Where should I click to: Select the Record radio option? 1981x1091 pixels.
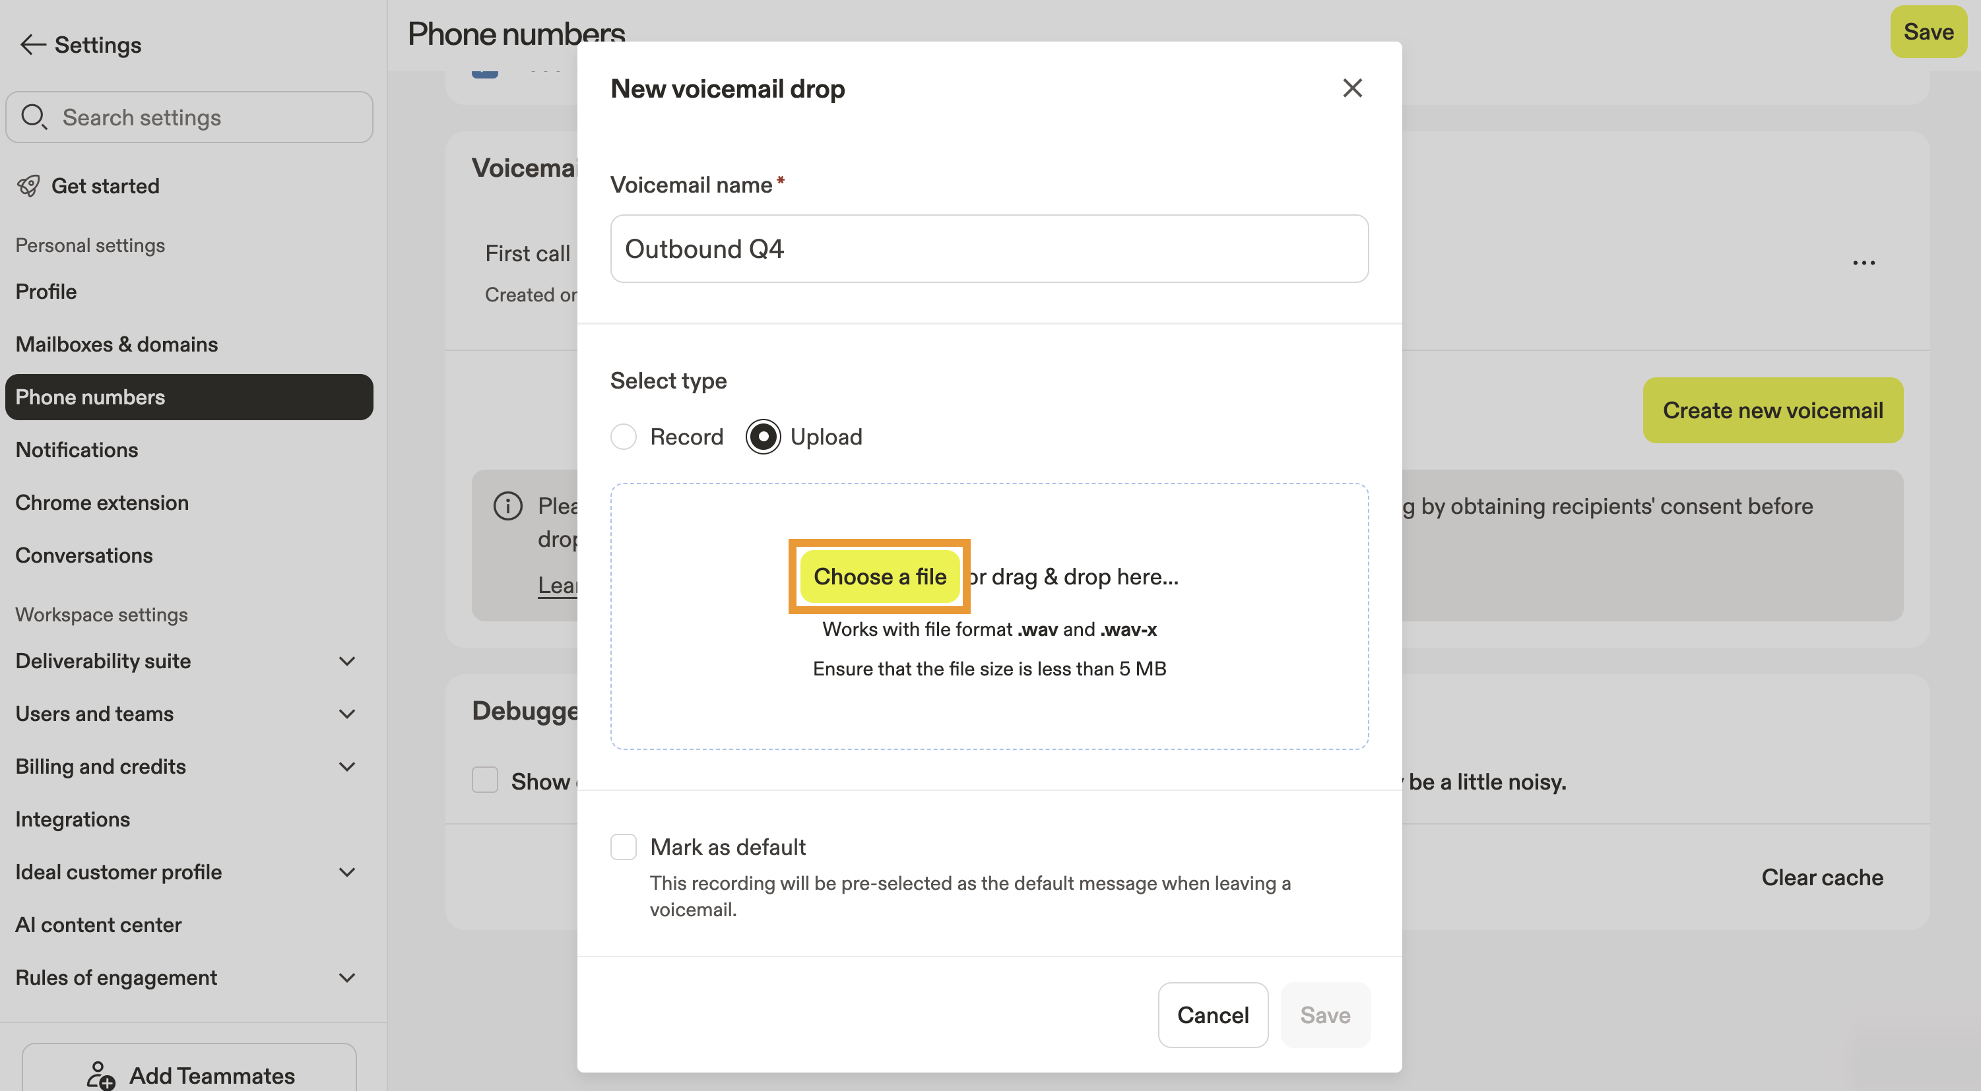click(624, 437)
